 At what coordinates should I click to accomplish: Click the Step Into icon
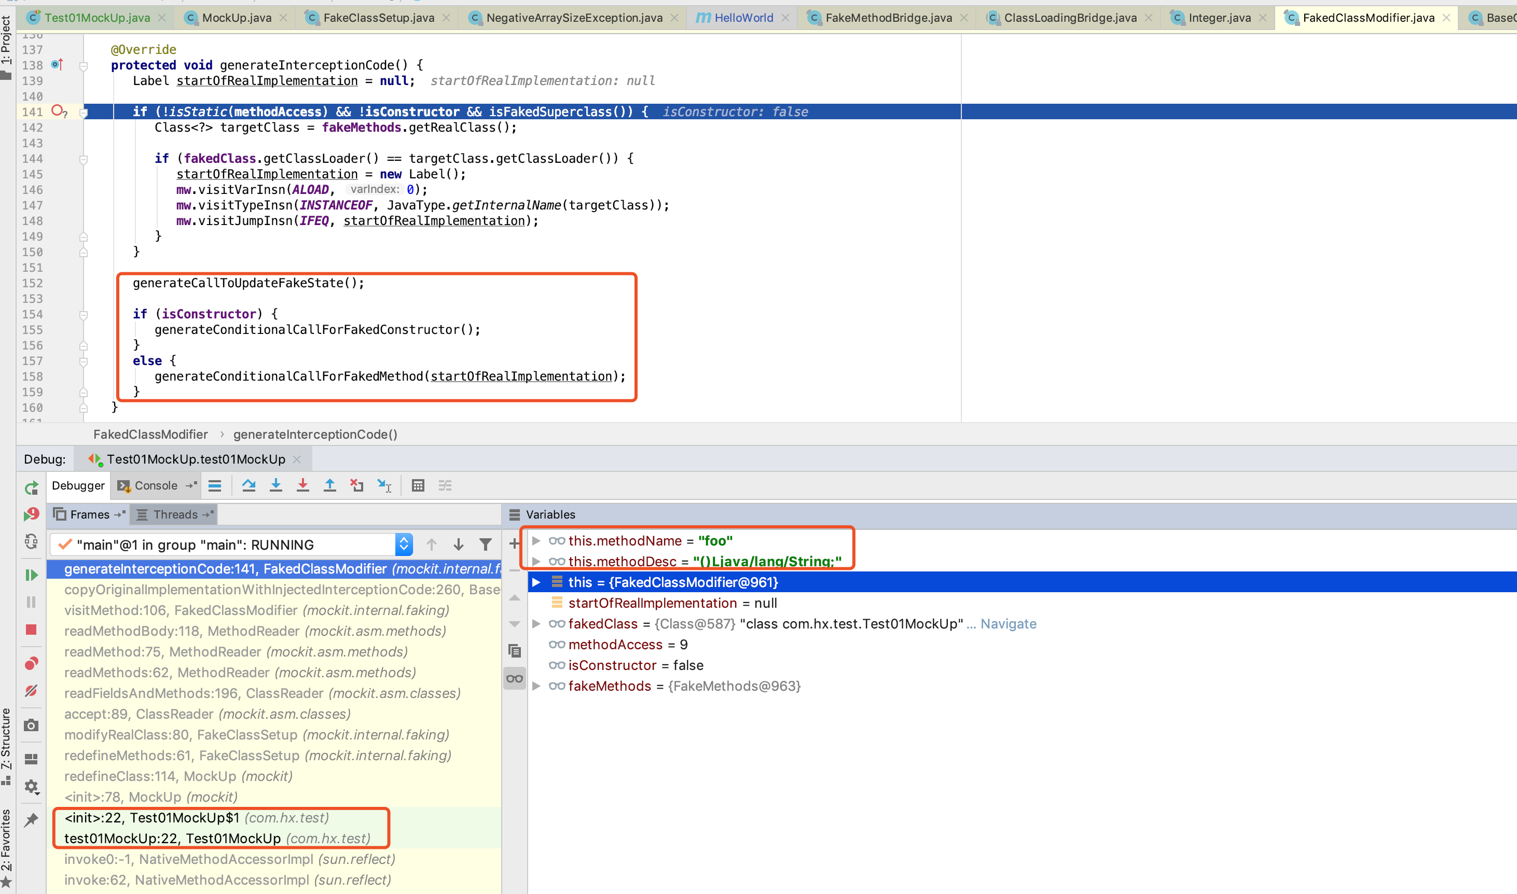click(x=276, y=485)
